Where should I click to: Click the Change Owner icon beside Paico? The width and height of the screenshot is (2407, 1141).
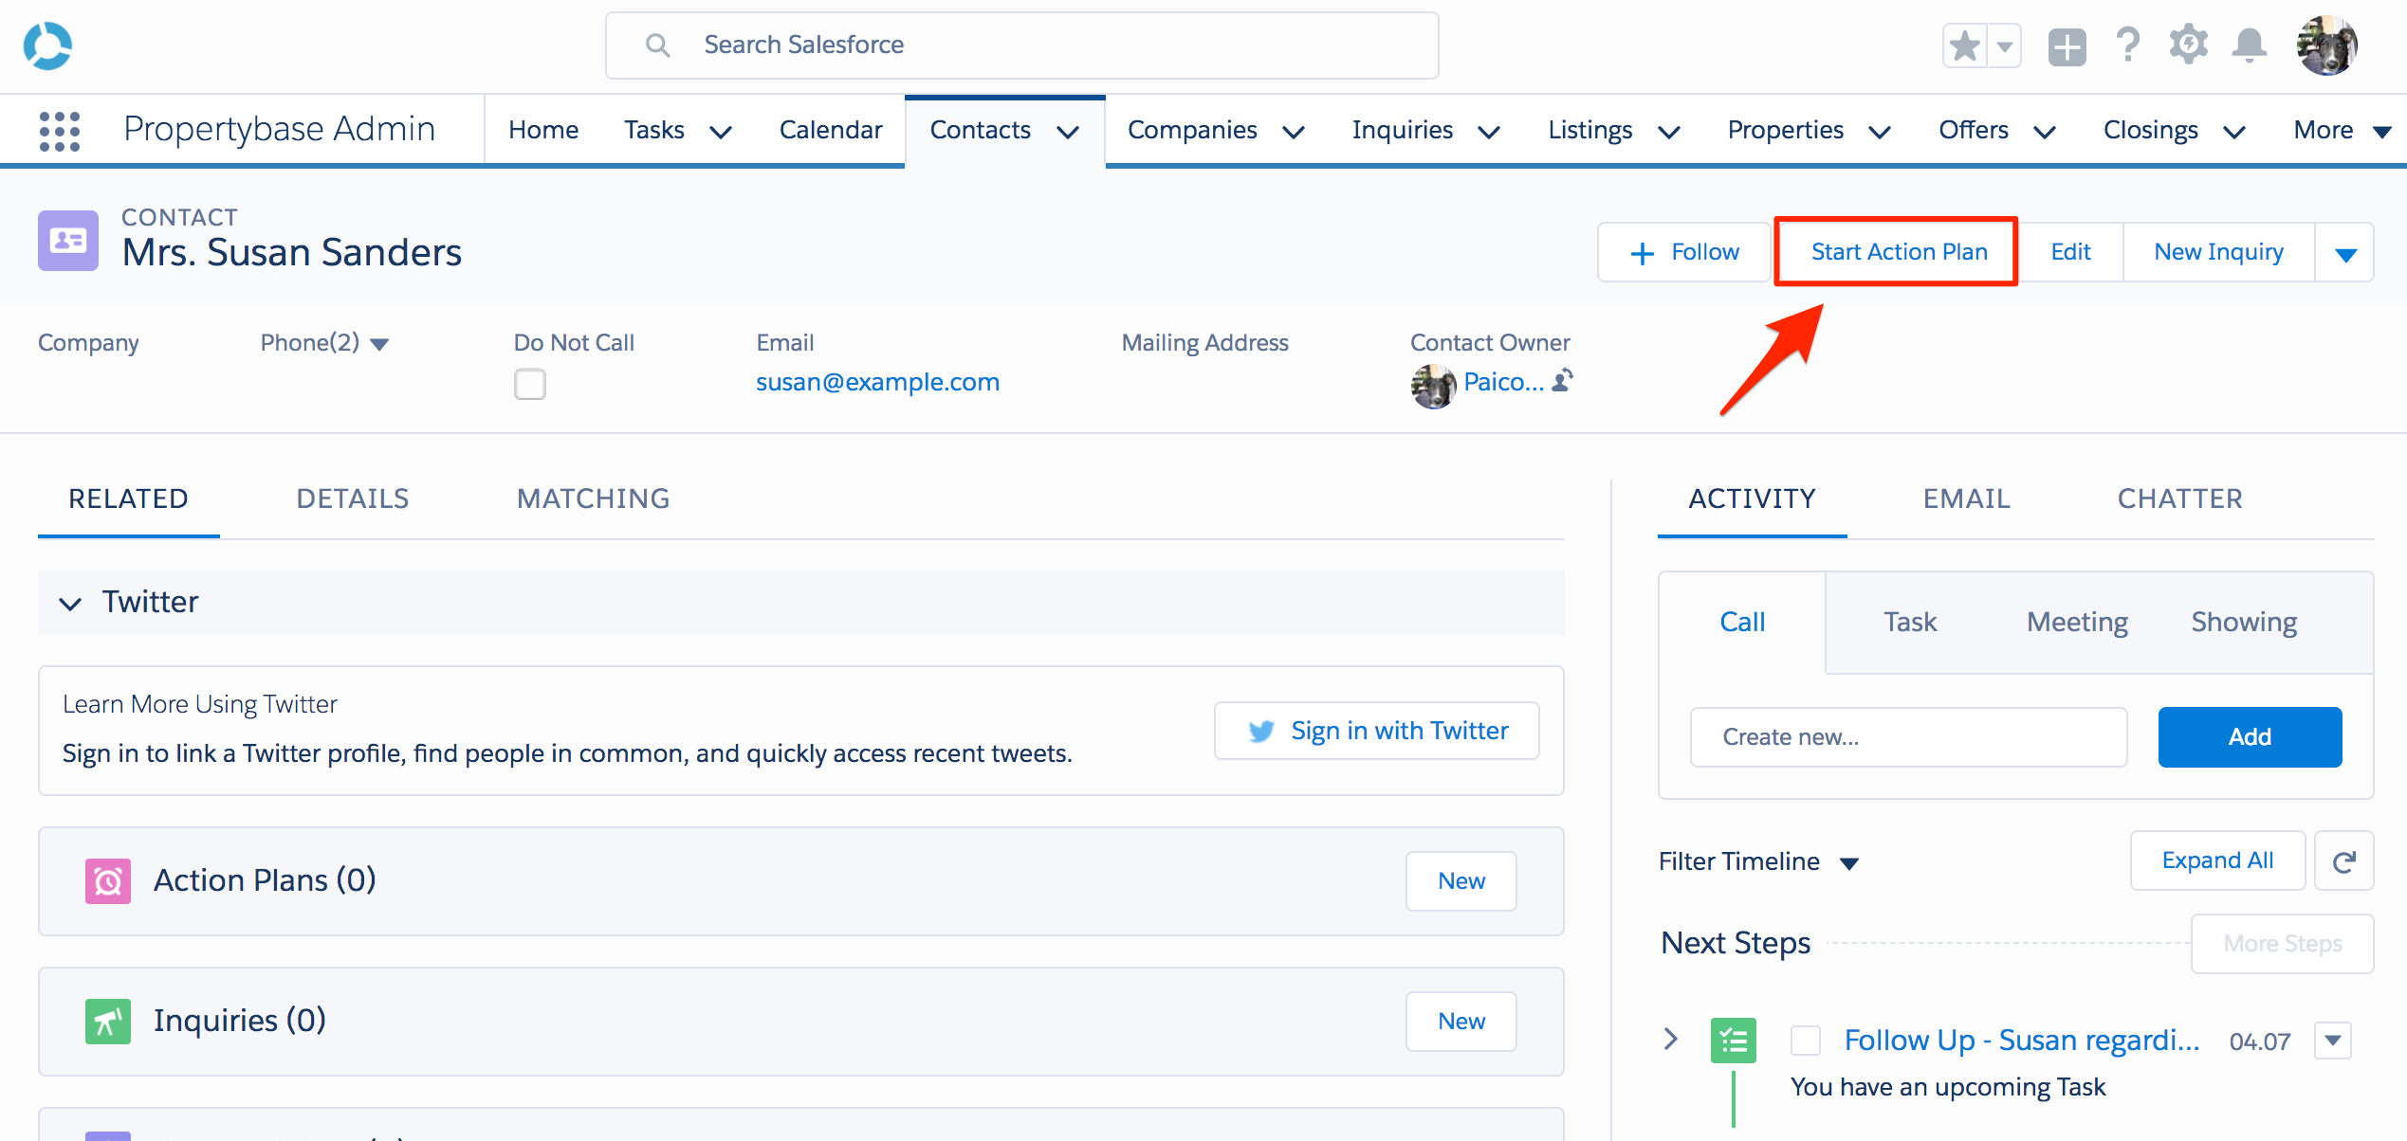point(1563,381)
